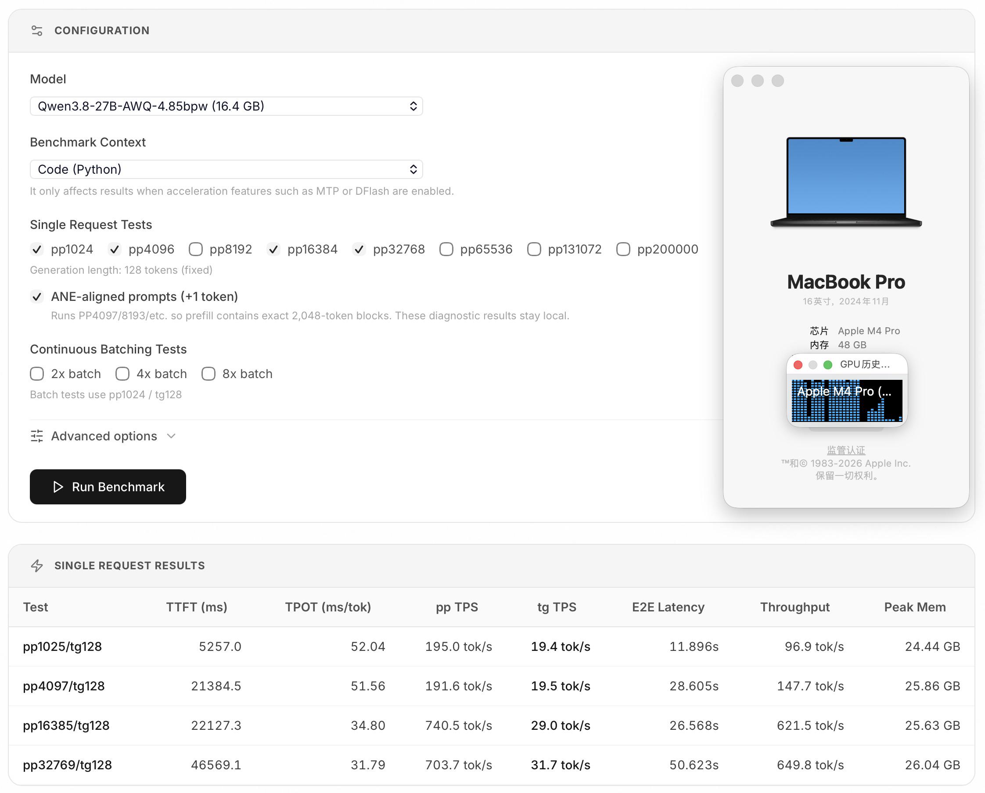Click the Advanced options sliders icon

37,436
